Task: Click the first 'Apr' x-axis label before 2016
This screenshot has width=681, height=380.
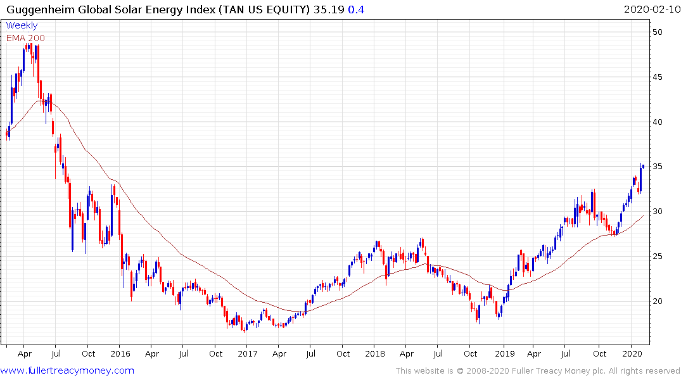Action: point(25,354)
